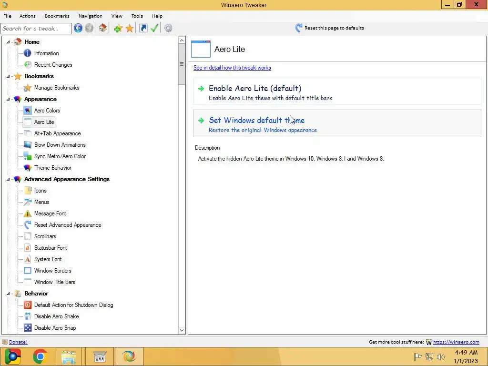Image resolution: width=488 pixels, height=366 pixels.
Task: Collapse the Bookmarks tree node
Action: (x=9, y=76)
